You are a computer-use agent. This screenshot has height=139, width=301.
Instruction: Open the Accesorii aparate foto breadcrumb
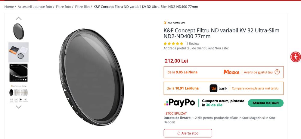coord(35,7)
